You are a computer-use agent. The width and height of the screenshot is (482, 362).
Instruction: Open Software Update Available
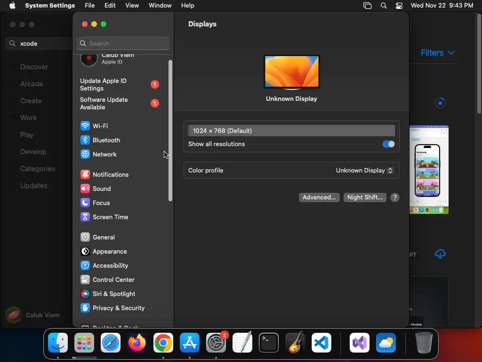pos(119,103)
